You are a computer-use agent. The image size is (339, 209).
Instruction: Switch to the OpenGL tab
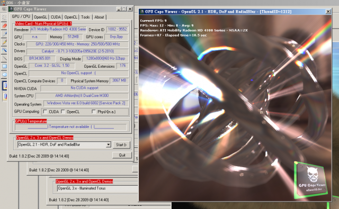pos(40,17)
